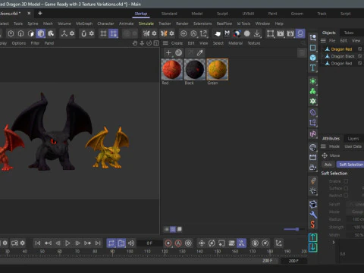Toggle the Restrict checkbox
Viewport: 364px width, 273px height.
coord(346,196)
